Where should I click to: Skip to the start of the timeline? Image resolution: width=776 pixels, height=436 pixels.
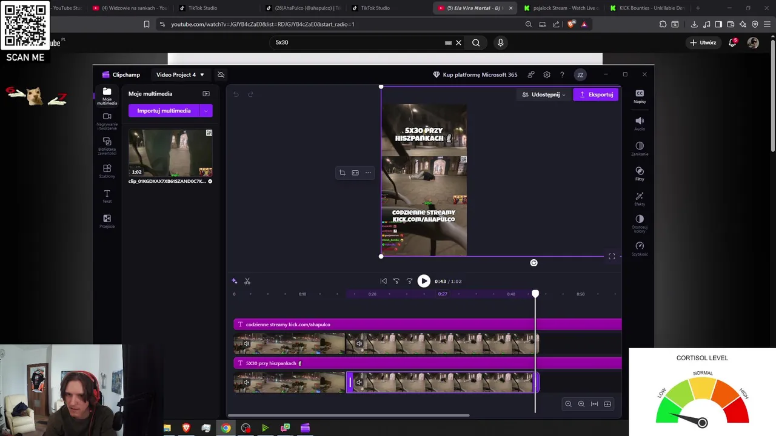[x=383, y=281]
